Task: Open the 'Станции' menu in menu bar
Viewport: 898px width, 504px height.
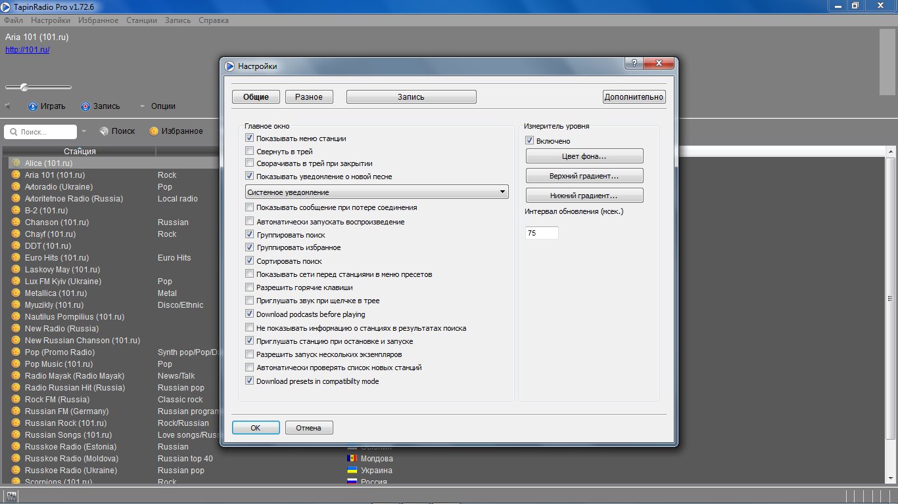Action: [141, 20]
